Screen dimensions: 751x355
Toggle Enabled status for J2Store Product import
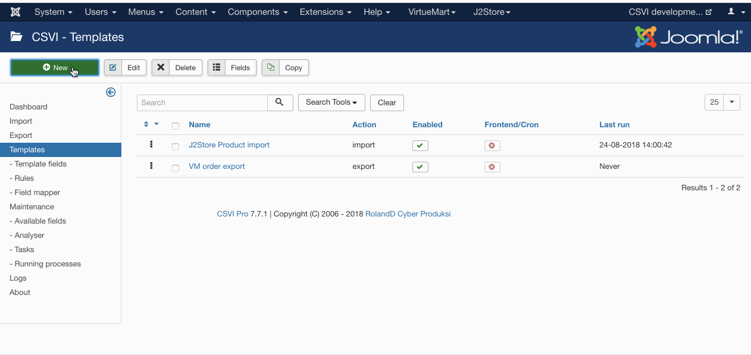click(420, 146)
